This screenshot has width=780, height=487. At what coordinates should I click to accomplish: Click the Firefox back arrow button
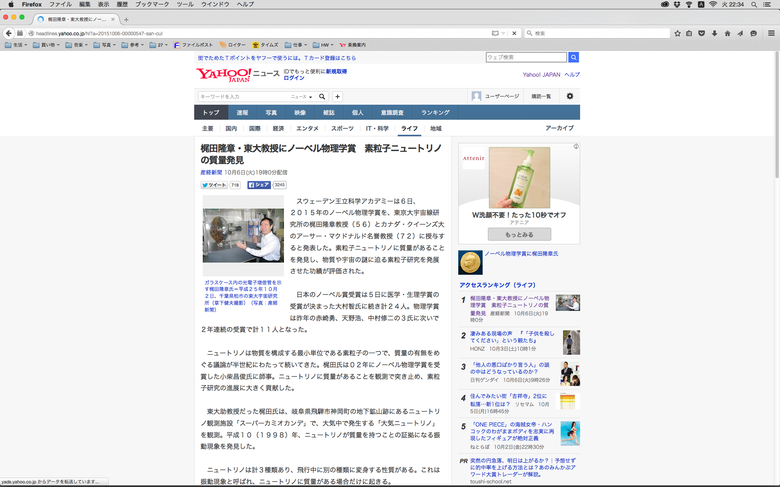click(x=9, y=33)
